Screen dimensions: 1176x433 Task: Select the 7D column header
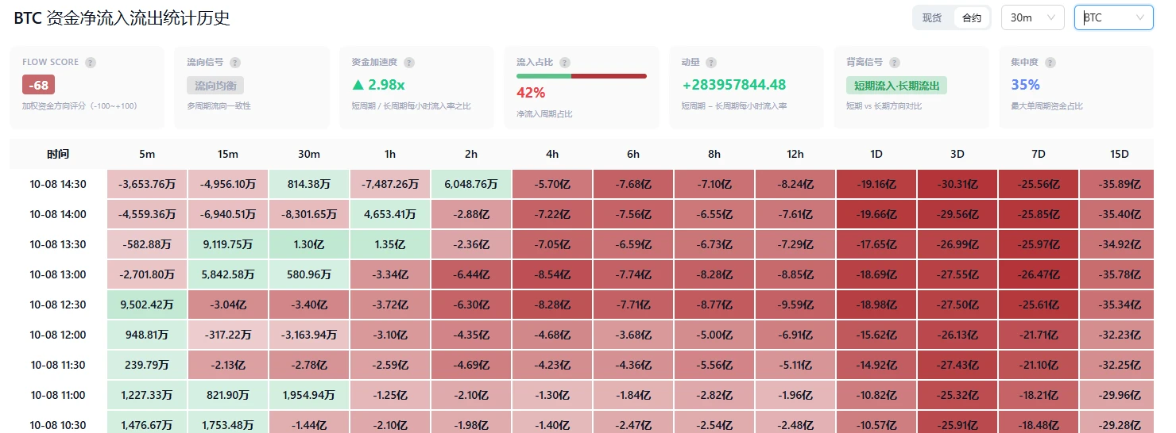1039,154
